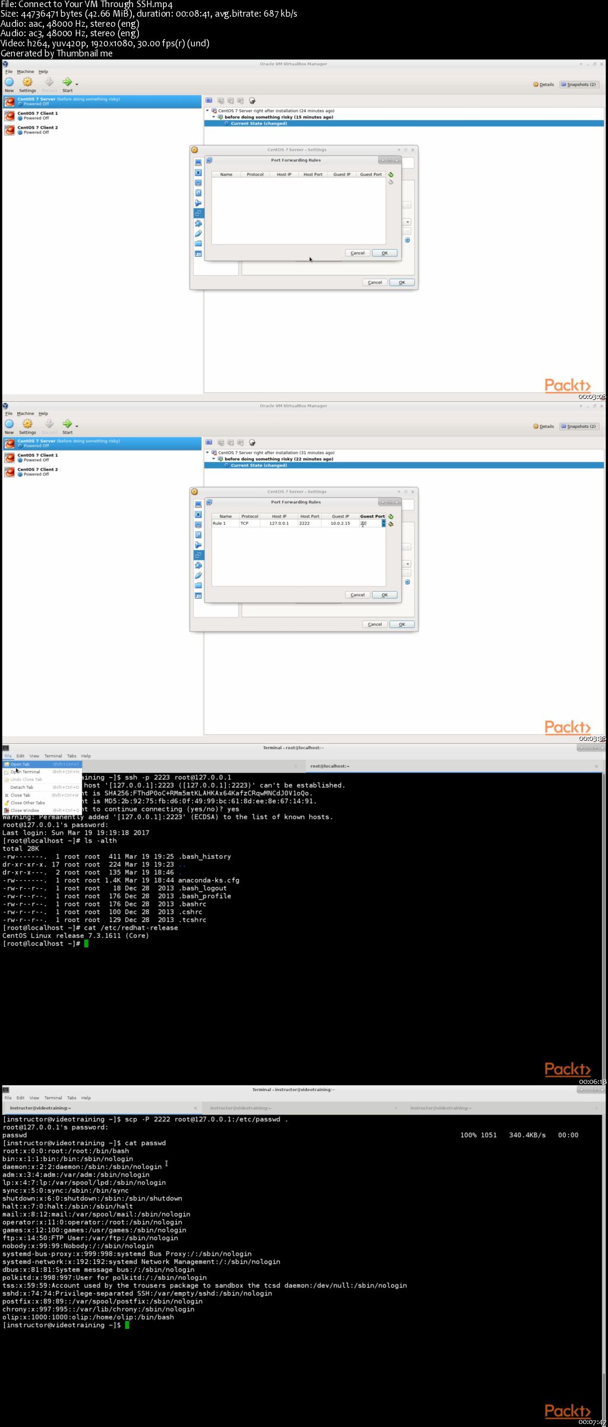
Task: Open Terminal menu in instructor@videotraining window
Action: [53, 1098]
